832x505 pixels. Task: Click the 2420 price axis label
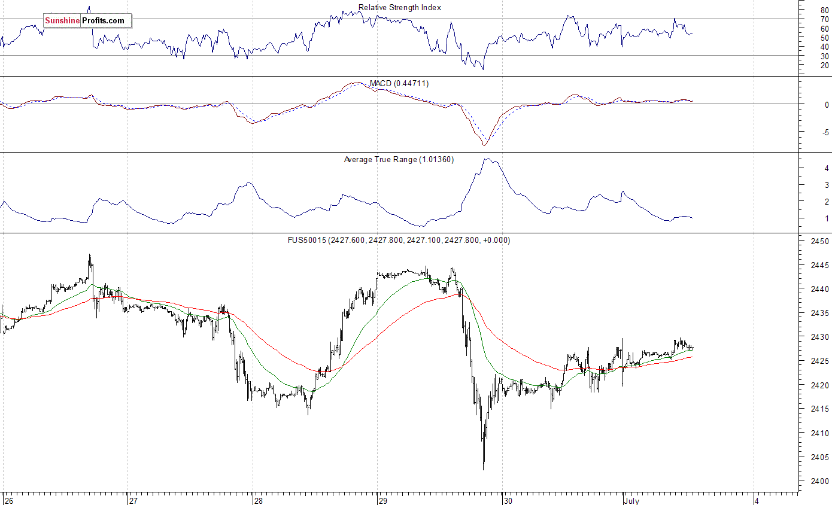tap(820, 385)
